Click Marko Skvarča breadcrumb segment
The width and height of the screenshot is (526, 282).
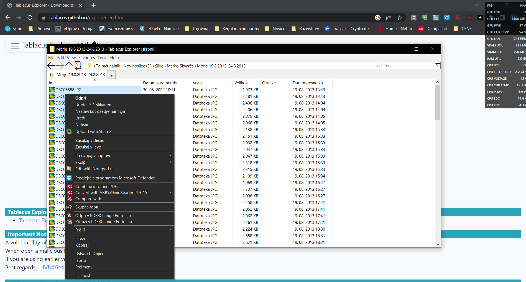[180, 66]
